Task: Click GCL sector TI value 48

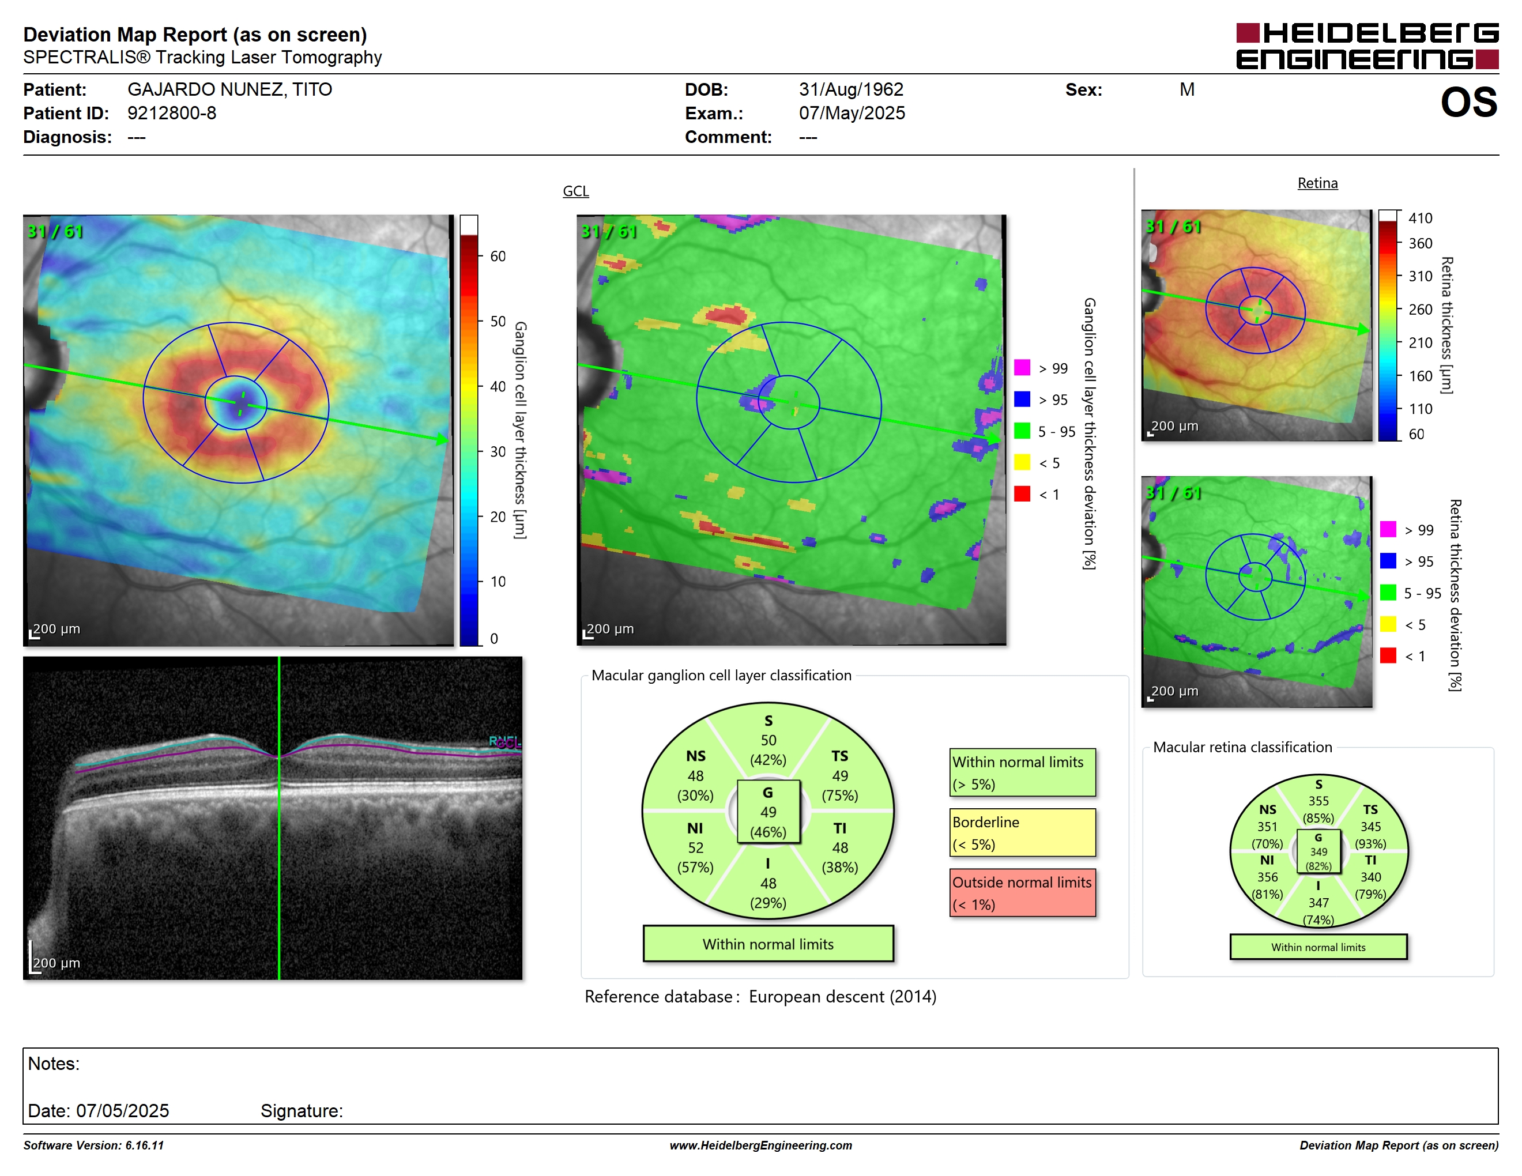Action: coord(840,848)
